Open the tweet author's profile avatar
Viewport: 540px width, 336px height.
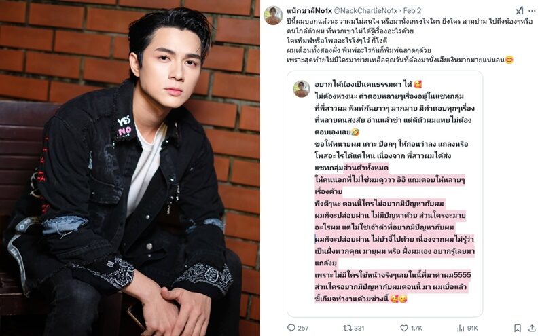tap(273, 16)
